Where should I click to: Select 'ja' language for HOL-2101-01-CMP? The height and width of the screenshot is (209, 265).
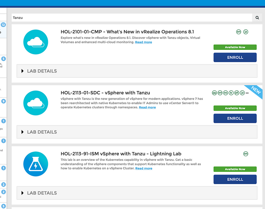(245, 32)
